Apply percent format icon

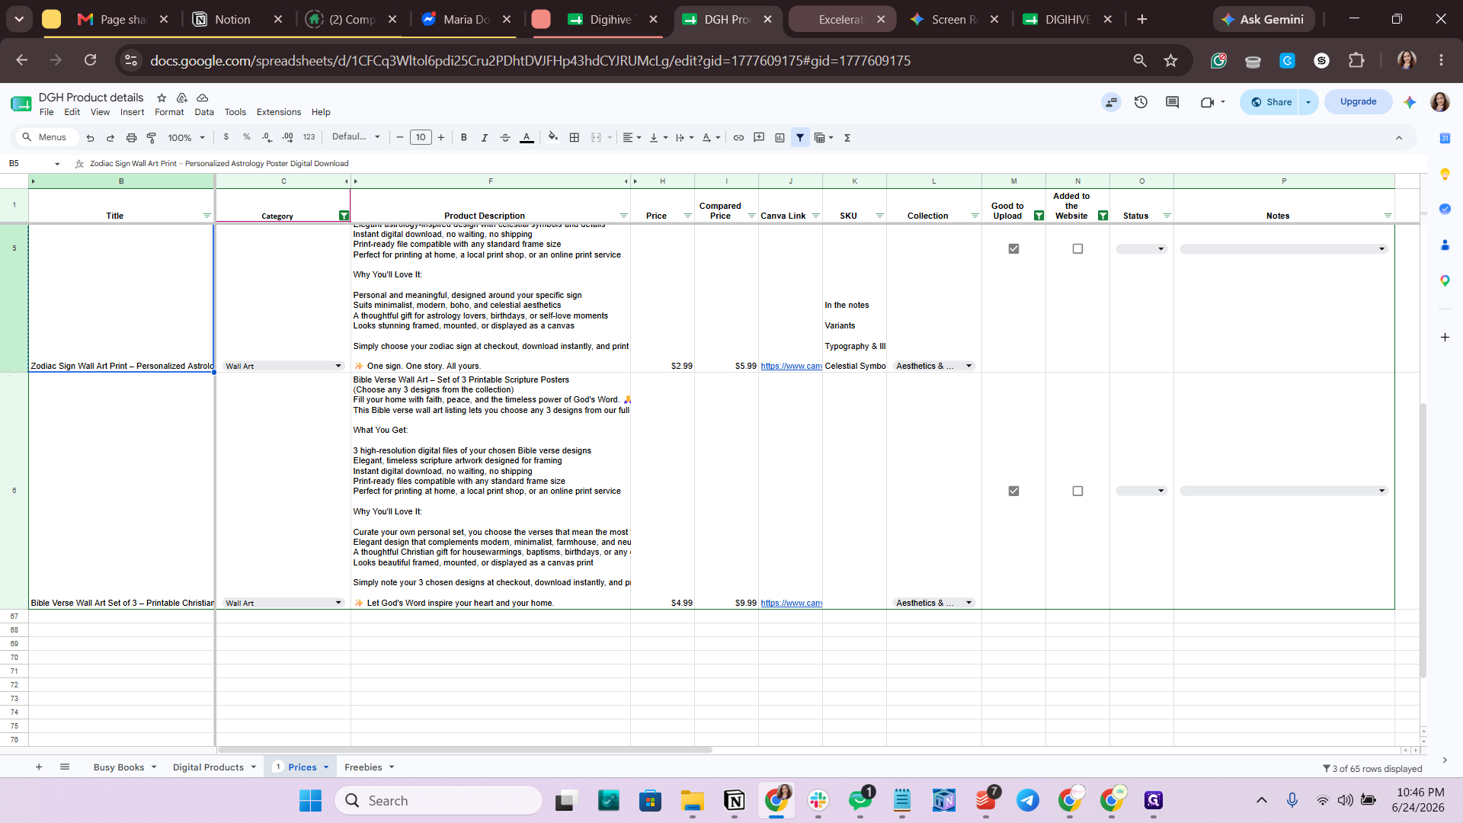tap(247, 137)
